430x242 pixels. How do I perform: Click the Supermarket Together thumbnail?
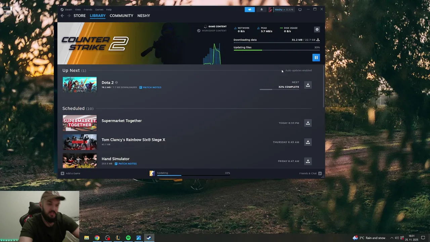tap(80, 123)
